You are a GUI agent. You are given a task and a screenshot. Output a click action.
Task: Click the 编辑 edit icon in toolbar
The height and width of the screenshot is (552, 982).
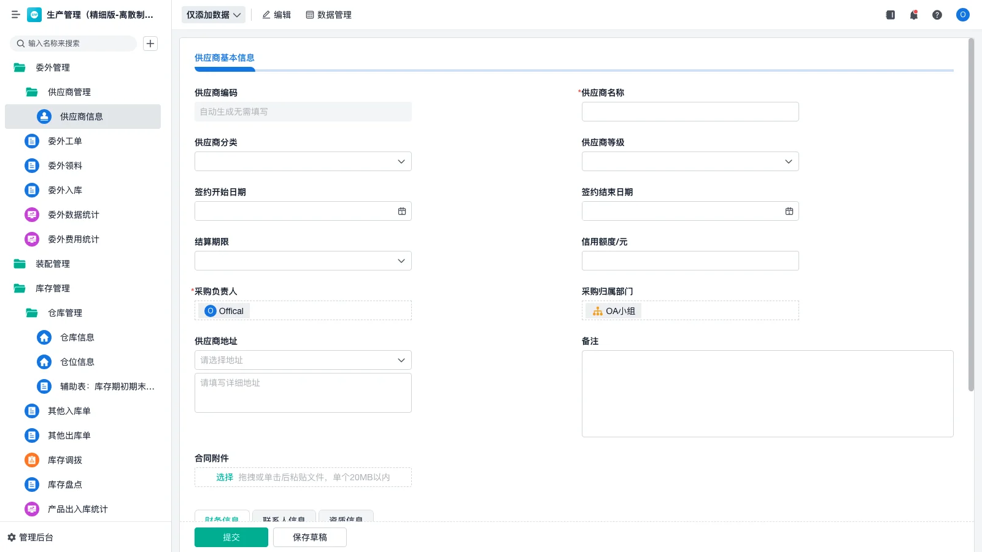[265, 15]
